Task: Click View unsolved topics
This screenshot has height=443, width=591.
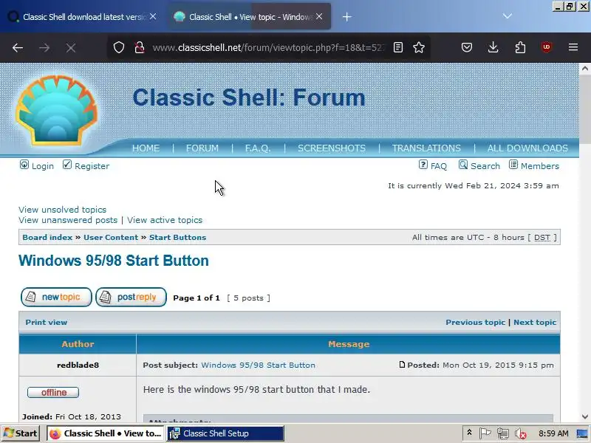Action: 63,210
